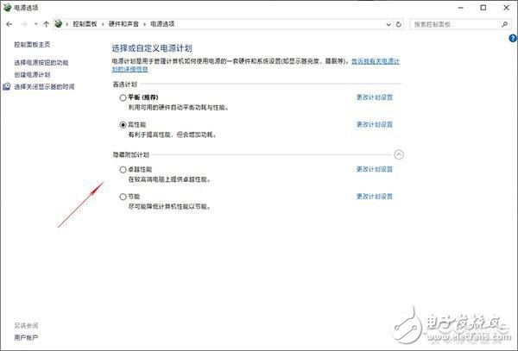Select the 节能 power plan
Image resolution: width=518 pixels, height=351 pixels.
123,197
